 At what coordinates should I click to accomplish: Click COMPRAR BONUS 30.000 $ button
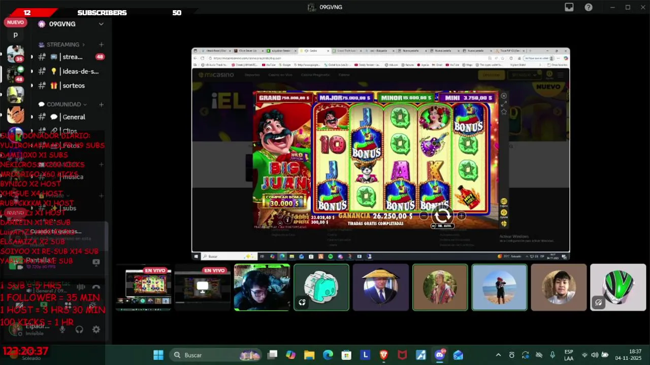[x=284, y=200]
